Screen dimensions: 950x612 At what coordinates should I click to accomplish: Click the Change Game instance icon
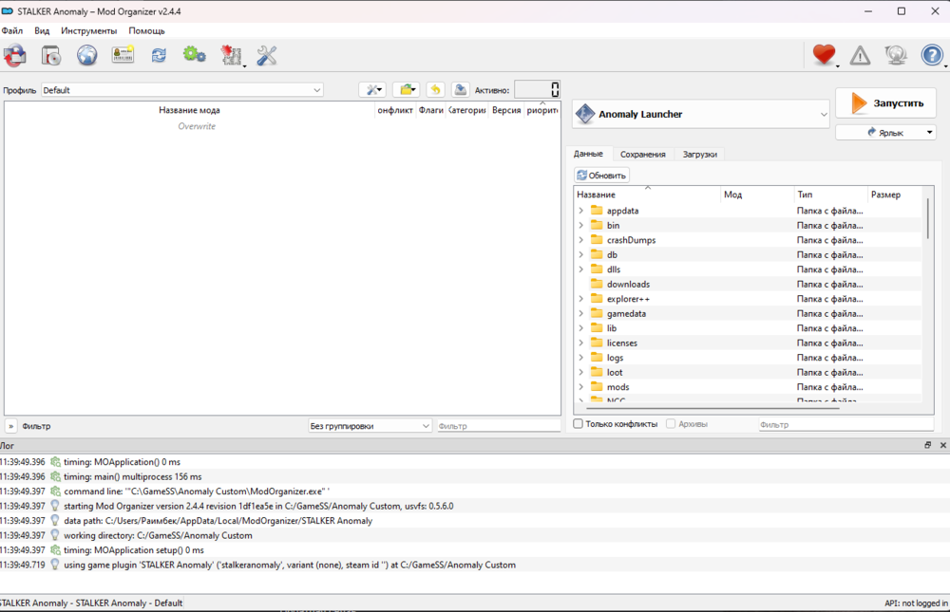coord(15,56)
